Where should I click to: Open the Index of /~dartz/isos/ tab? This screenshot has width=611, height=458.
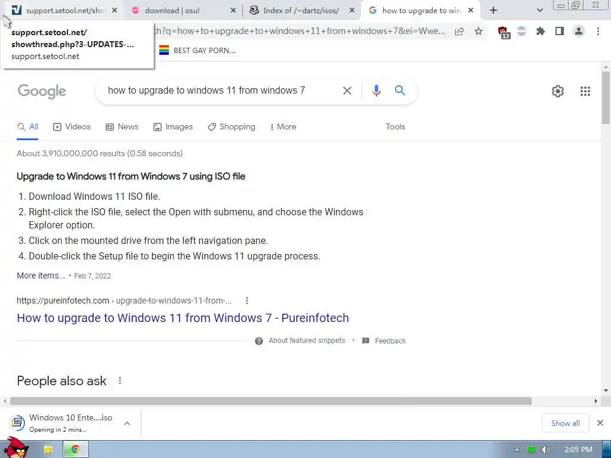point(301,11)
